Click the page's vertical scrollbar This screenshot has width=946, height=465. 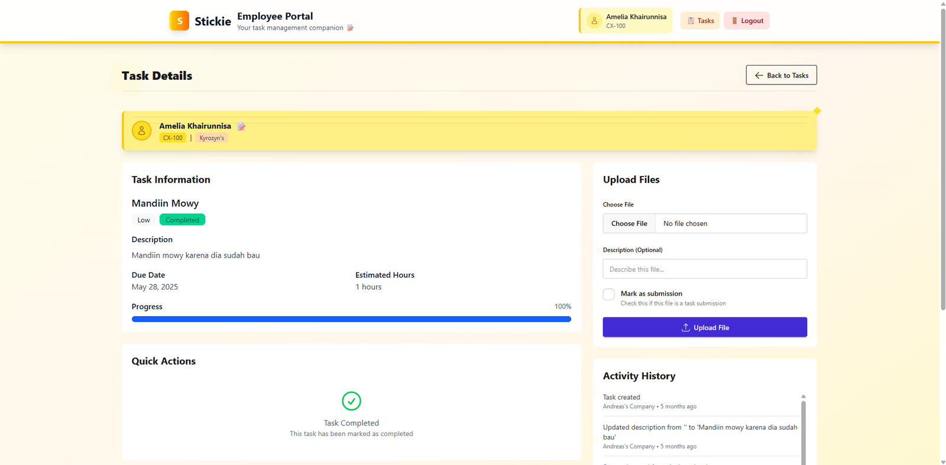tap(942, 160)
